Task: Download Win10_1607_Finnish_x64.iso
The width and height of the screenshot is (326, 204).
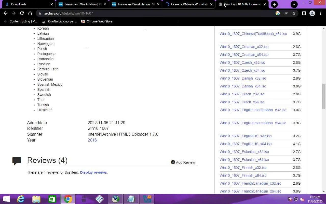Action: point(243,175)
